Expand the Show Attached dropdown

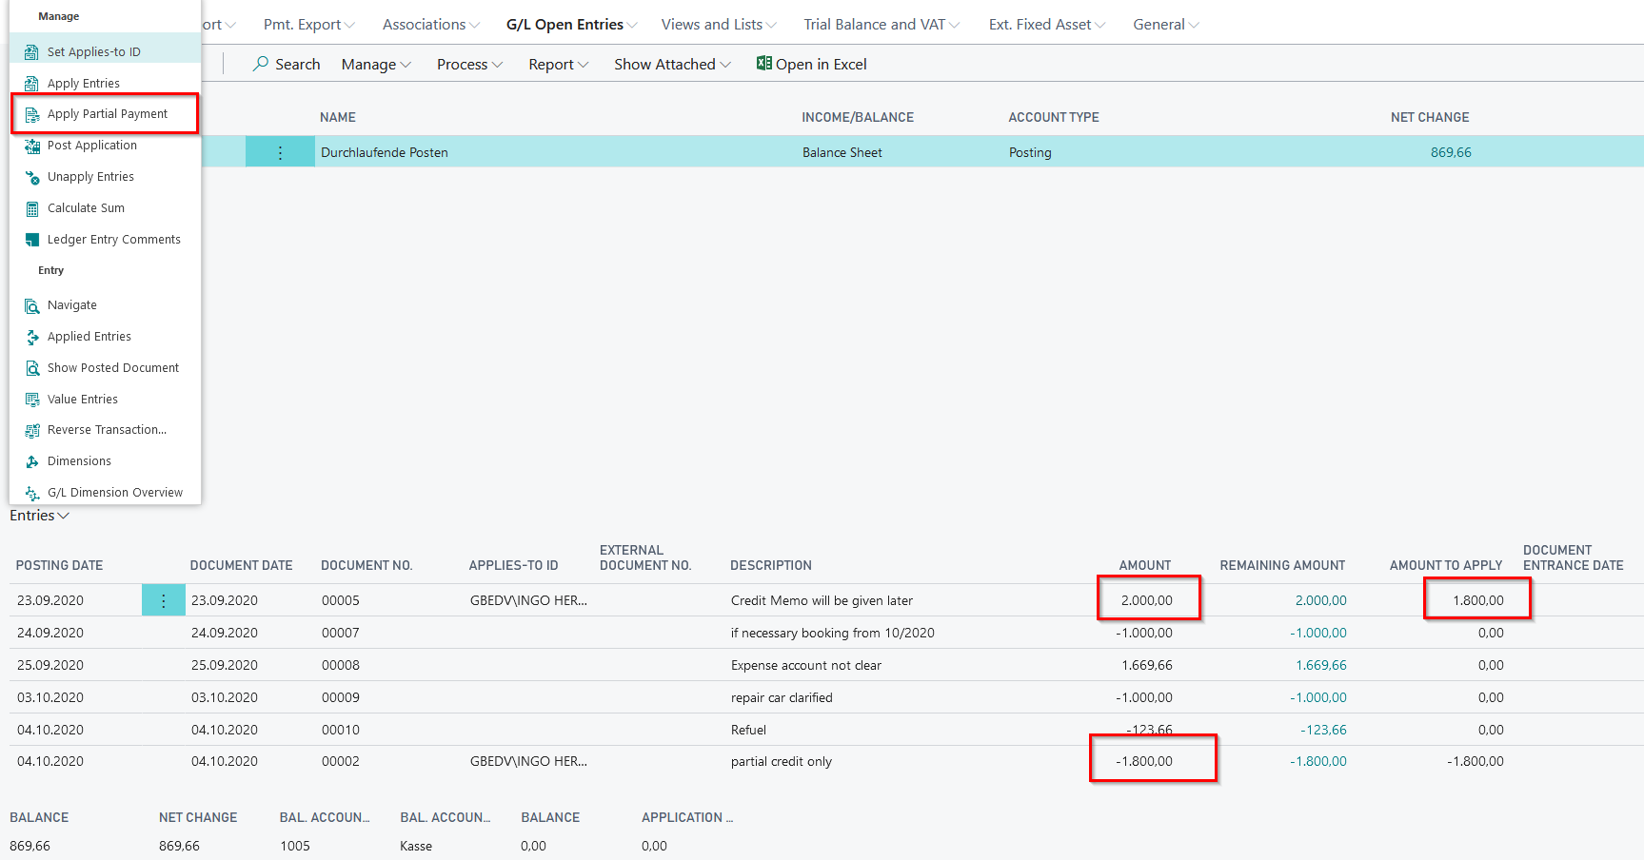(672, 64)
